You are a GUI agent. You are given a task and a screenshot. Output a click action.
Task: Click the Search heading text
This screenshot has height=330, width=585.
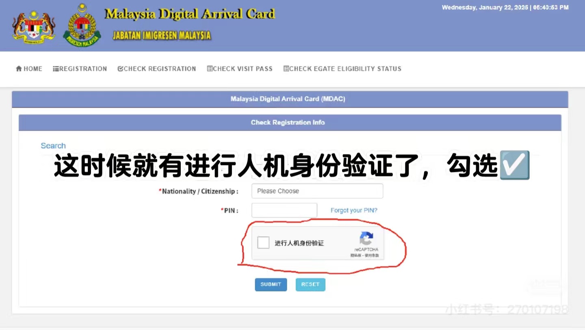(53, 146)
